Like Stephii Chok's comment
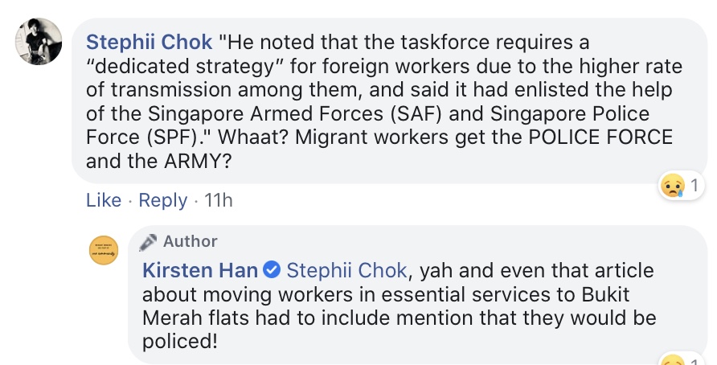This screenshot has height=365, width=717. [104, 200]
